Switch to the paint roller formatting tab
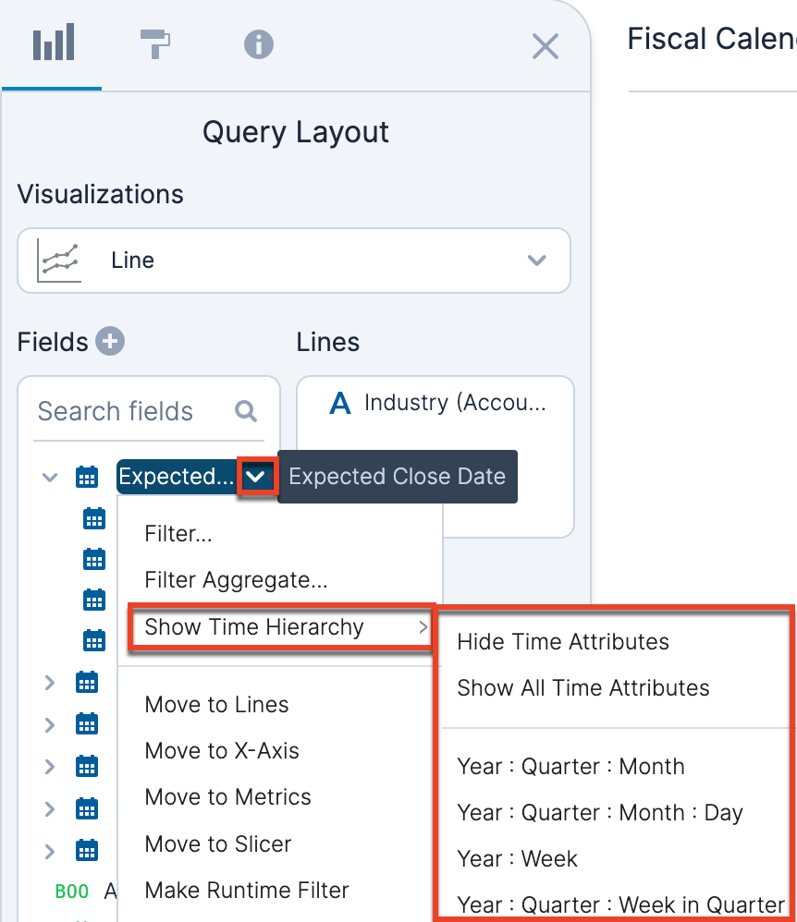This screenshot has width=797, height=922. 155,43
